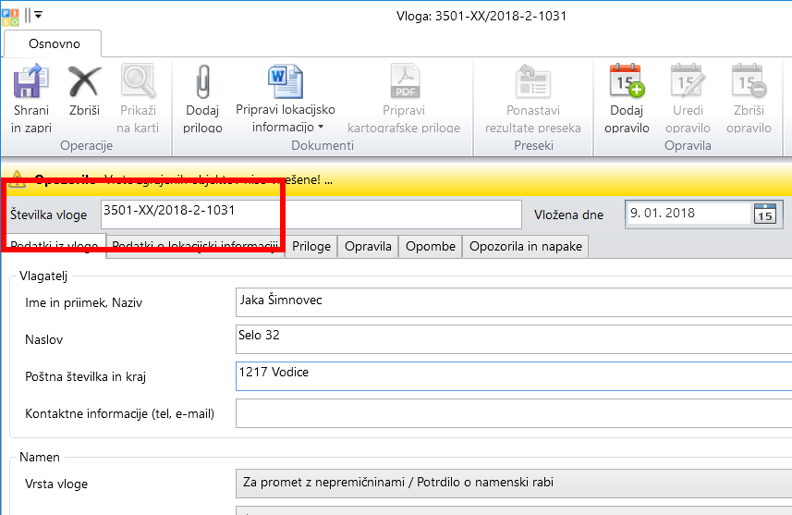This screenshot has height=515, width=792.
Task: Open the Vrsta vloge combo box
Action: coord(513,483)
